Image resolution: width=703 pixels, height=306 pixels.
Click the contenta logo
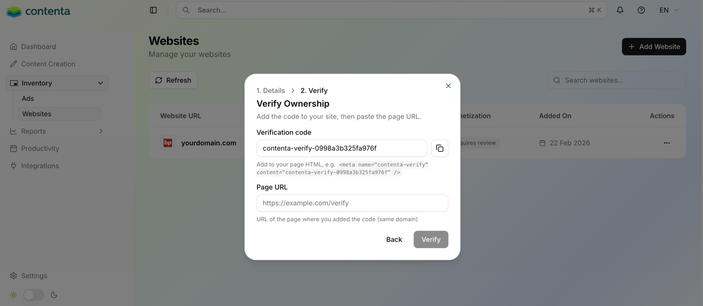39,11
